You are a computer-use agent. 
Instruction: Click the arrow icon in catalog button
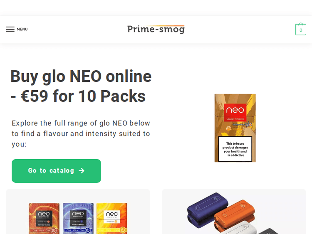point(82,171)
